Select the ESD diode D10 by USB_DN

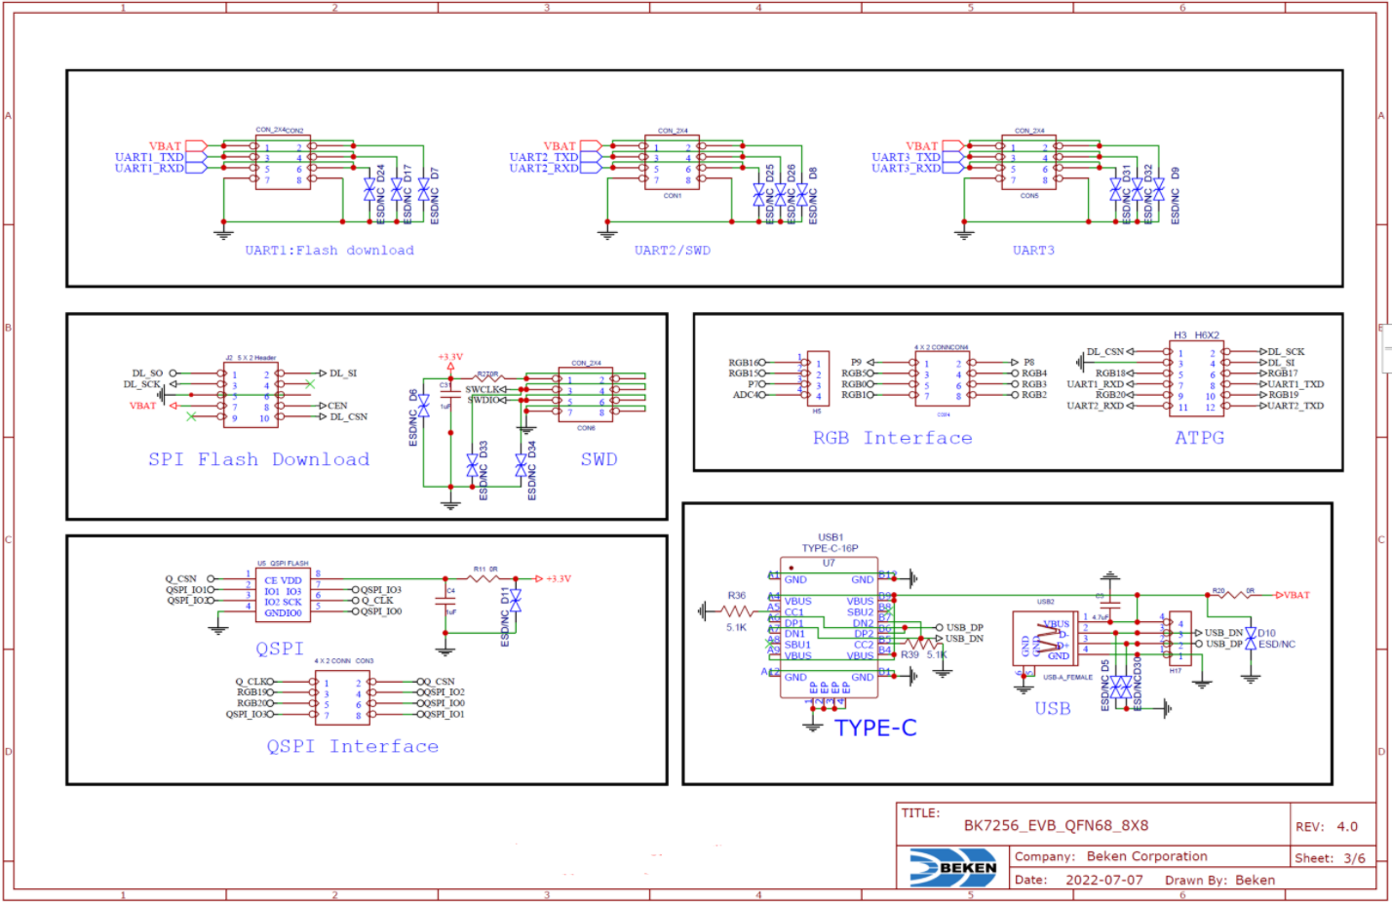(x=1252, y=638)
